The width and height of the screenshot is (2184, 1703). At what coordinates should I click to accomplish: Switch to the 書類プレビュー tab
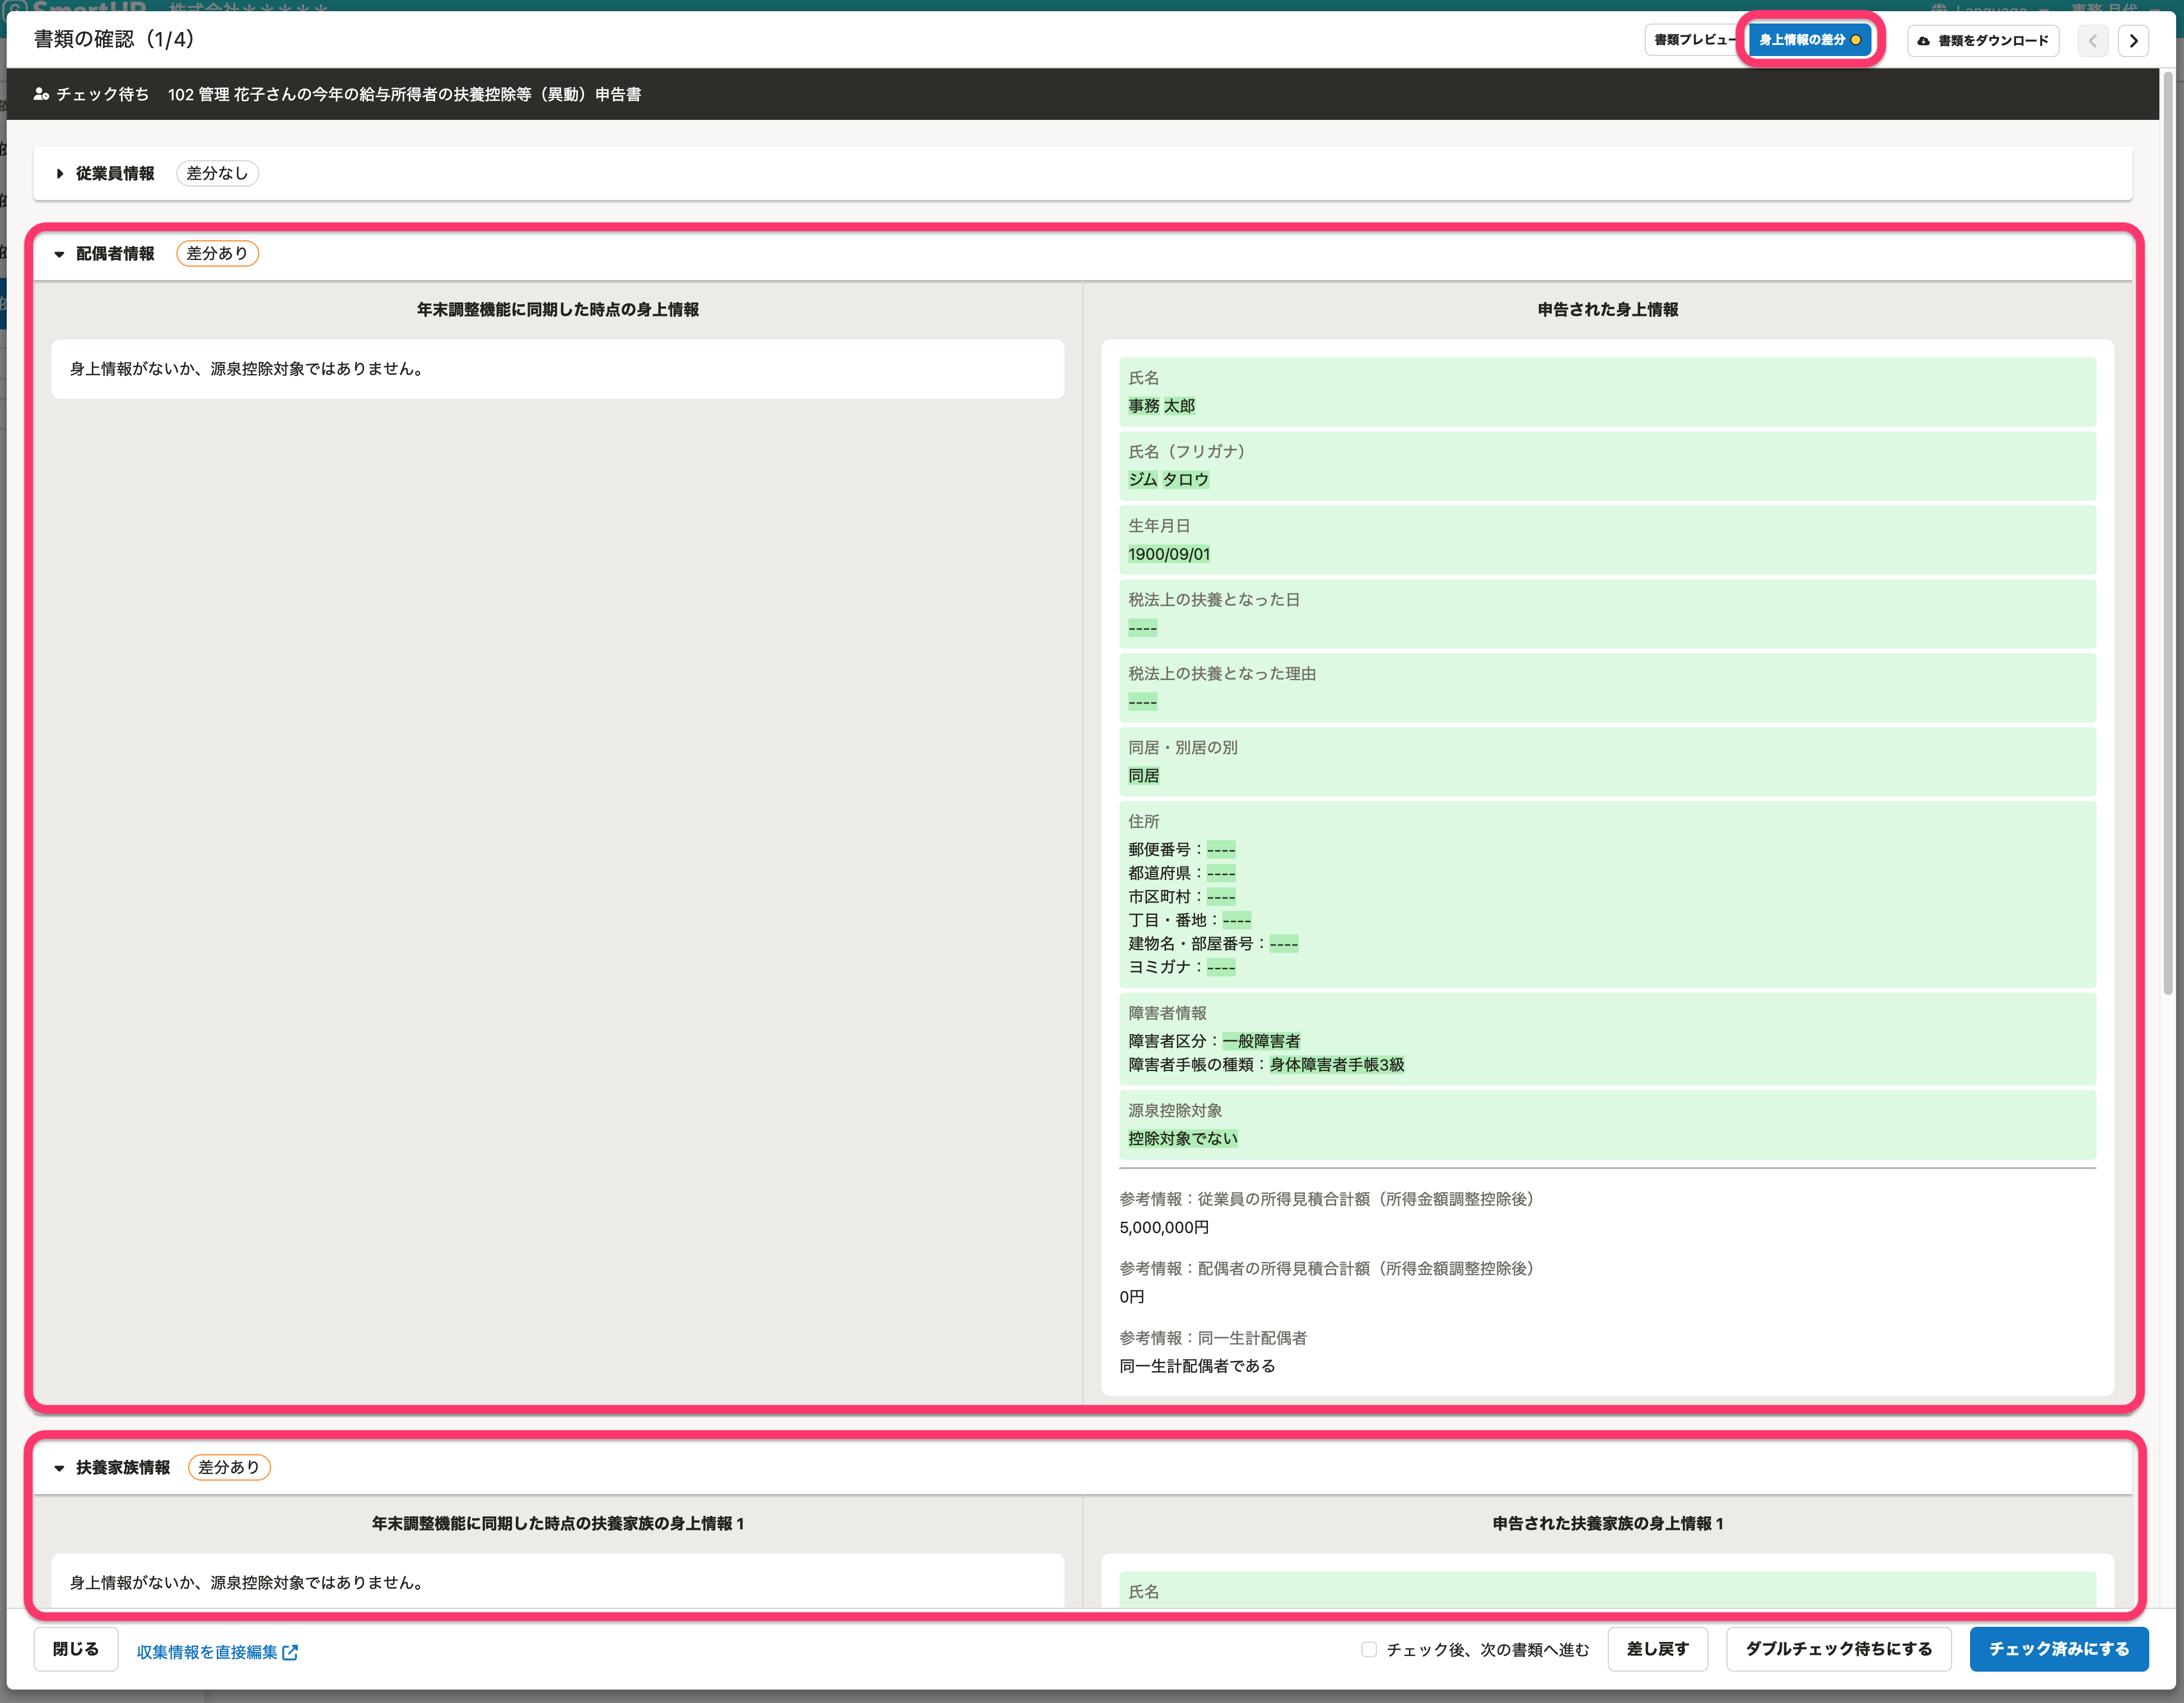click(1692, 40)
